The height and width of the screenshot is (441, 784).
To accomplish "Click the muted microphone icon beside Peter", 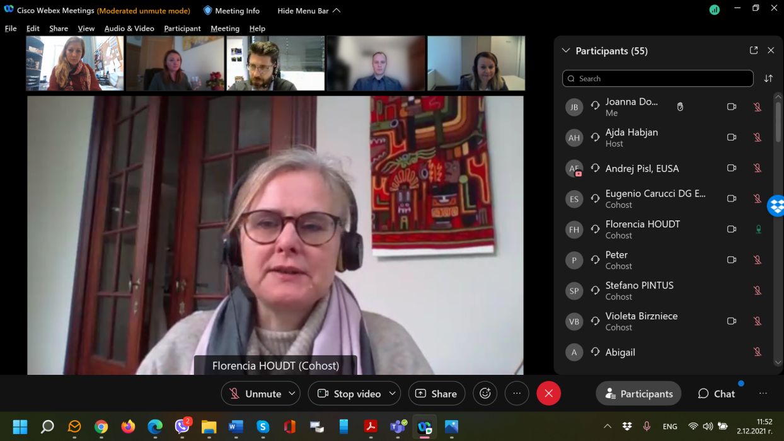I will [x=758, y=260].
